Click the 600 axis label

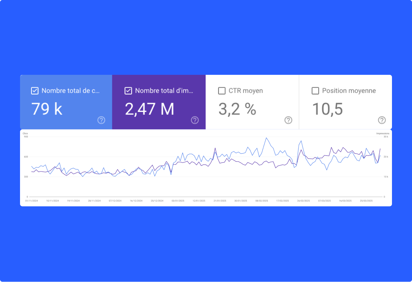coord(26,157)
